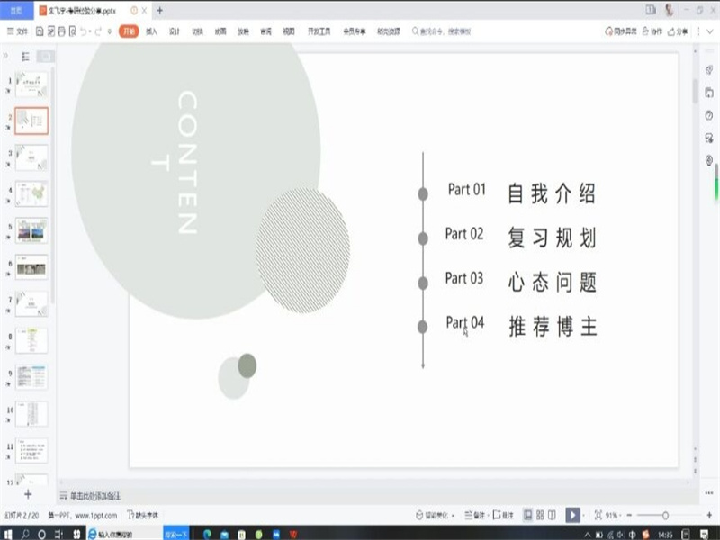Open the 文件 menu
The height and width of the screenshot is (540, 720).
pos(18,31)
